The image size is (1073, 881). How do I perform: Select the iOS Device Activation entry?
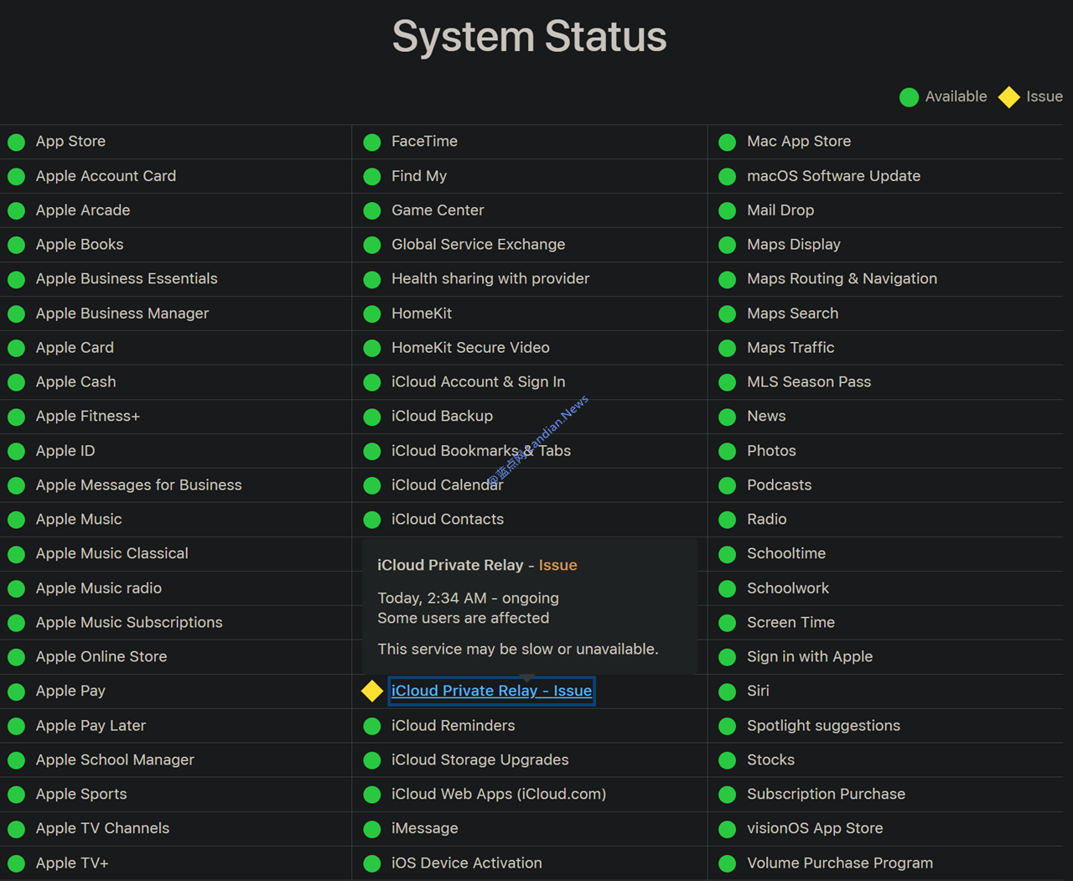point(467,863)
